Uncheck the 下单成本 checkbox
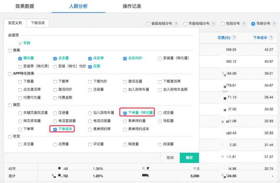 (x=55, y=129)
